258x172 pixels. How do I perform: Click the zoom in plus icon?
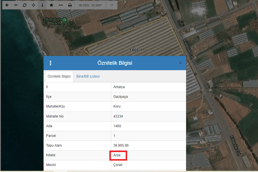(x=7, y=5)
